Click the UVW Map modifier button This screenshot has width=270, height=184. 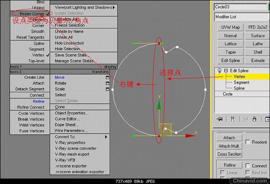231,27
